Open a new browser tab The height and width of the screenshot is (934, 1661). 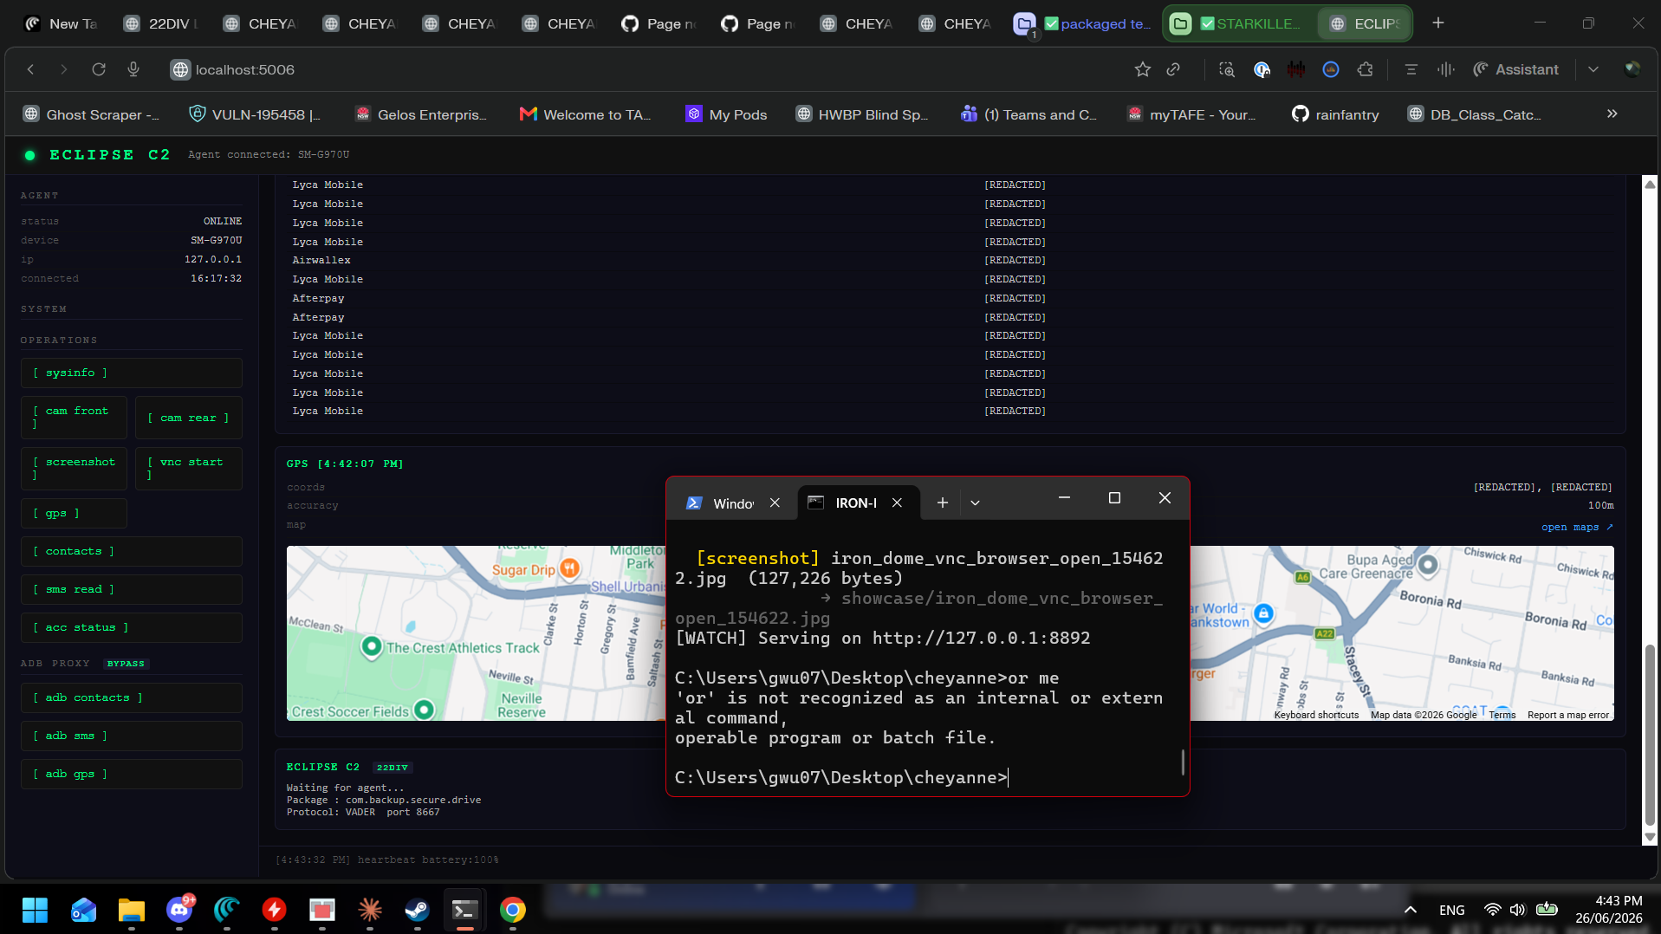[x=1438, y=23]
